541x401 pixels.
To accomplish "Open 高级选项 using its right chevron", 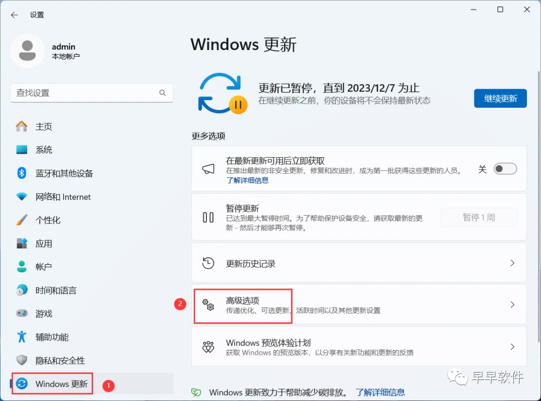I will [512, 305].
